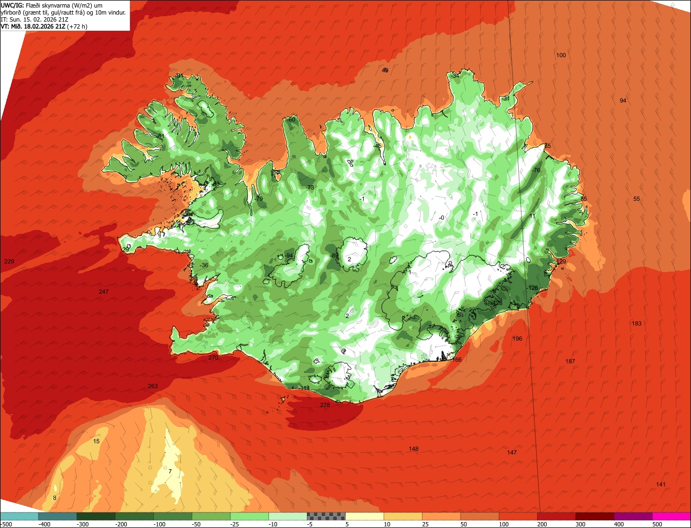Click the map value -79 near the northwest bay
Screen dimensions: 691x528
click(x=259, y=199)
